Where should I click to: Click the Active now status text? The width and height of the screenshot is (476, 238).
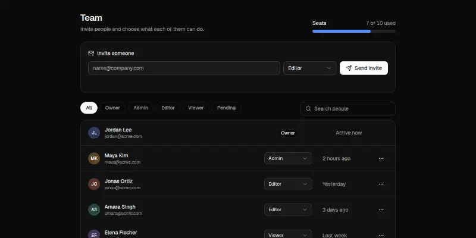[349, 133]
